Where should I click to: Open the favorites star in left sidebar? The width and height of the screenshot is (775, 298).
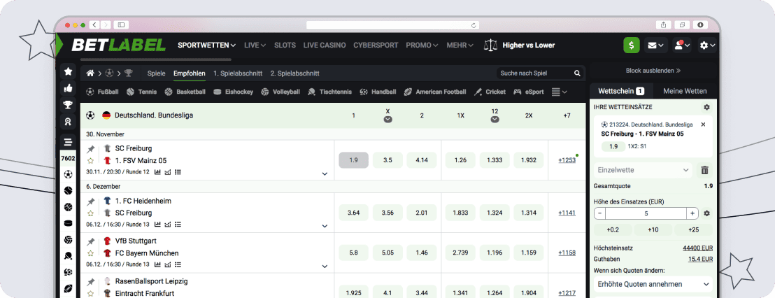tap(68, 71)
